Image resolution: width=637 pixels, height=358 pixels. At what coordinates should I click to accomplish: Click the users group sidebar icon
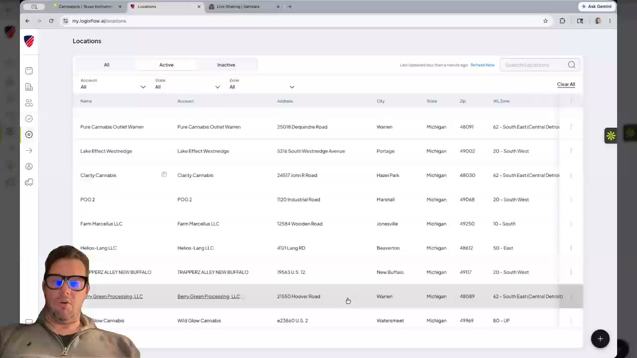(29, 103)
